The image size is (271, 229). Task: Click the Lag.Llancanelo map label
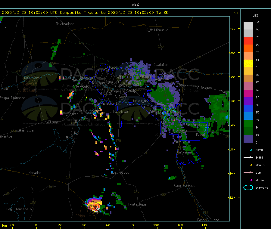(19, 209)
